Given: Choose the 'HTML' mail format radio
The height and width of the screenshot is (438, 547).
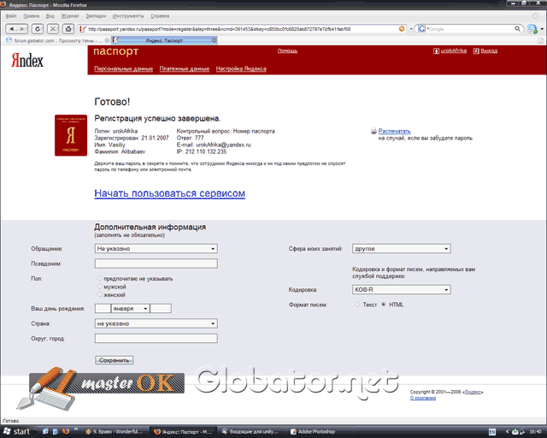Looking at the screenshot, I should coord(384,305).
